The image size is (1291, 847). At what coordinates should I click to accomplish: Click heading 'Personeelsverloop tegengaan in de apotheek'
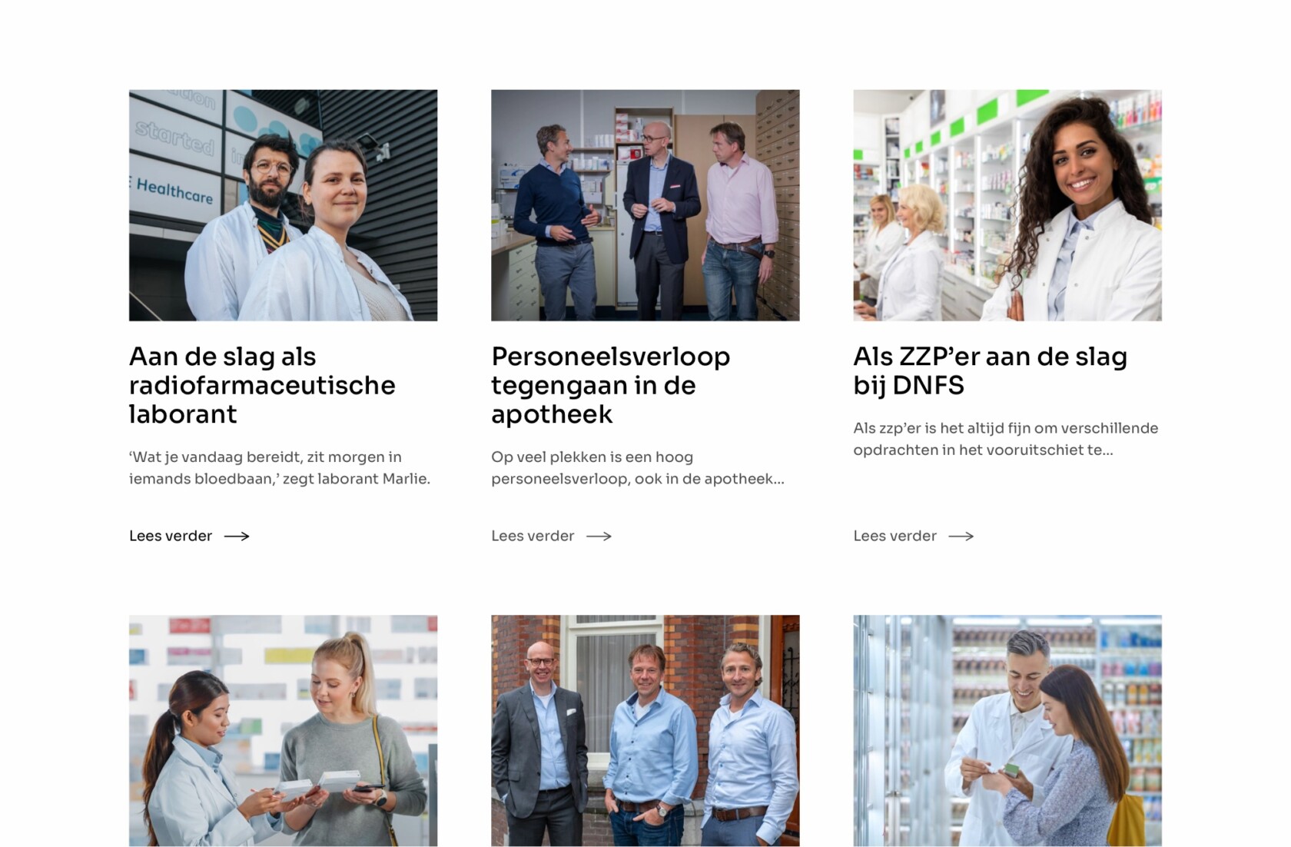(x=611, y=385)
